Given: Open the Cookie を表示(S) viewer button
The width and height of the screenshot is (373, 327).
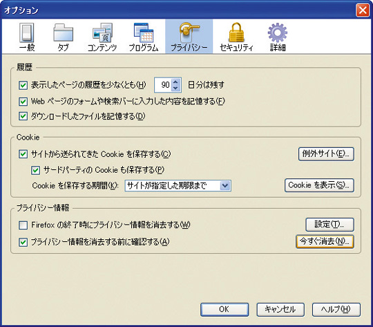Looking at the screenshot, I should [x=319, y=185].
